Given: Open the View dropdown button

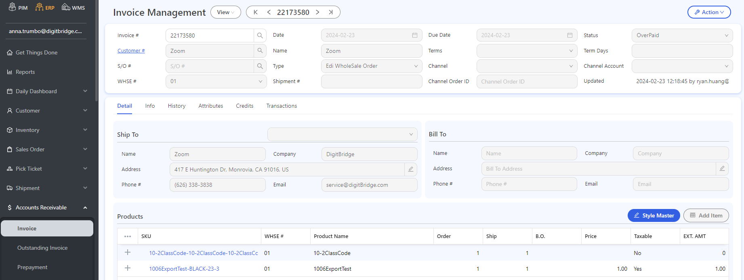Looking at the screenshot, I should click(226, 12).
